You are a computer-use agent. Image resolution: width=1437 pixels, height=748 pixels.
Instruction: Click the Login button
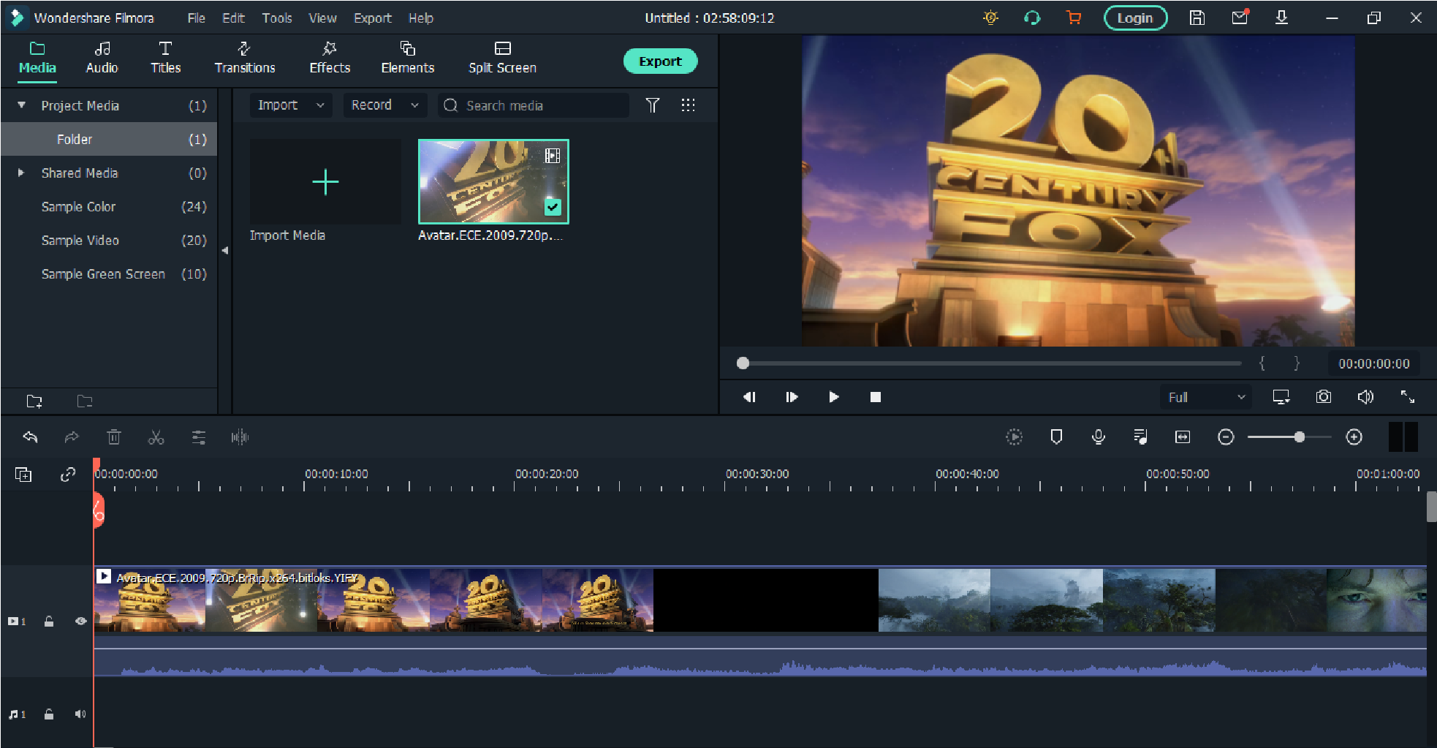click(x=1134, y=18)
